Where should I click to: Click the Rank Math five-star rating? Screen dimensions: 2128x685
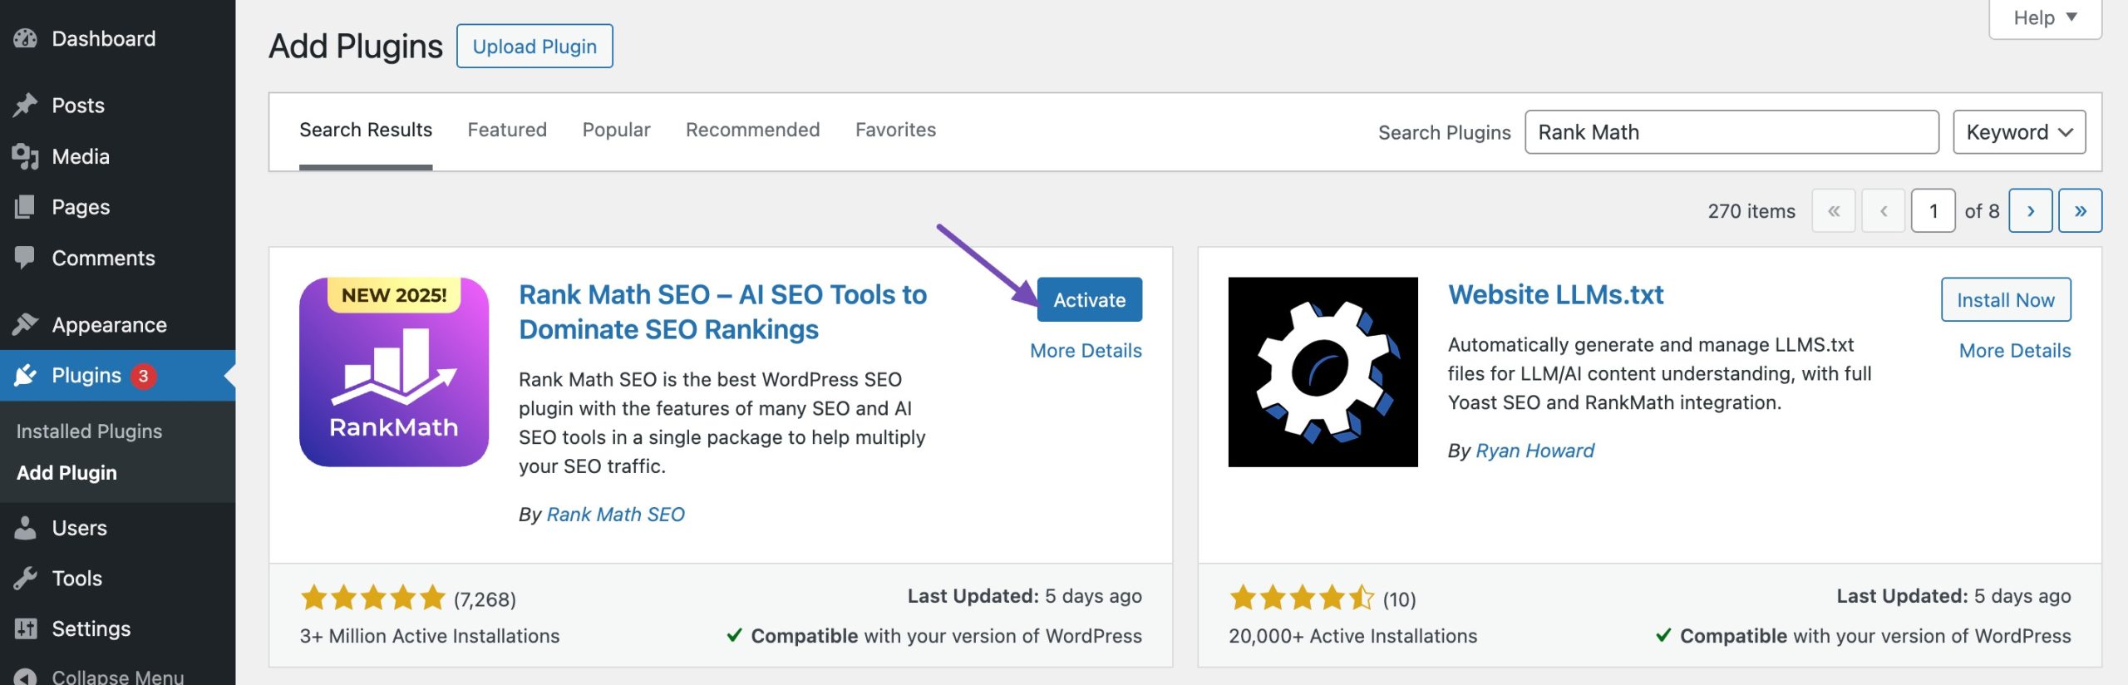pyautogui.click(x=373, y=598)
